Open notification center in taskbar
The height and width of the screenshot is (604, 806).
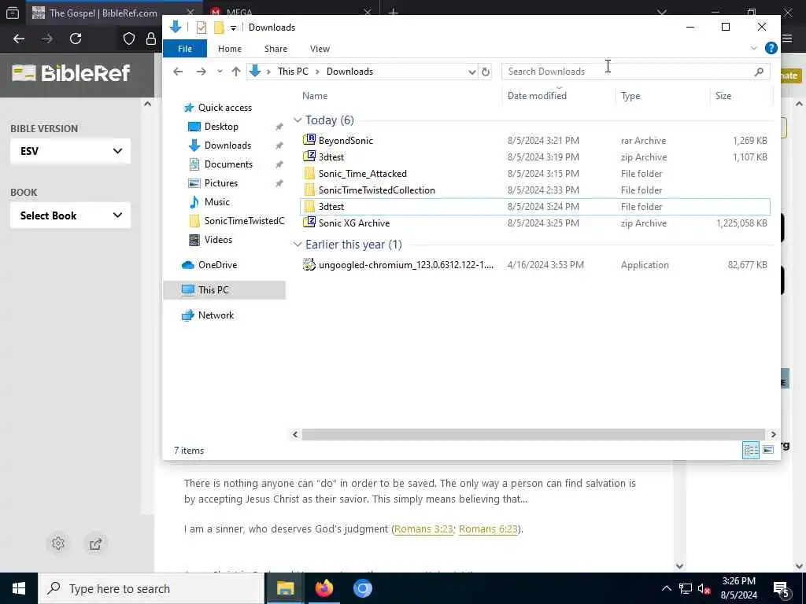pos(782,589)
